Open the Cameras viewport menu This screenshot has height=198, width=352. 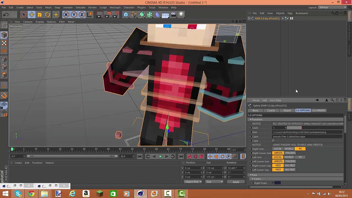click(28, 22)
